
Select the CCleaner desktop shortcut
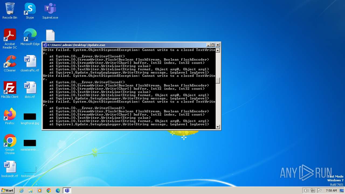[x=10, y=64]
